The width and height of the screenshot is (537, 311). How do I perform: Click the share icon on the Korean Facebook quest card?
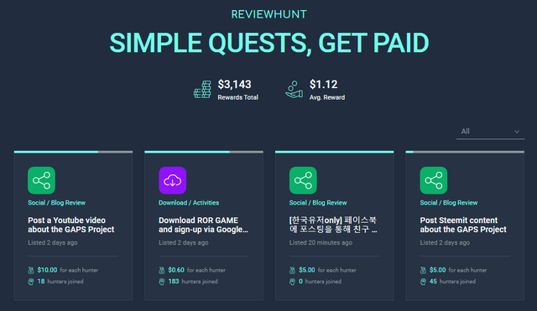(x=303, y=180)
